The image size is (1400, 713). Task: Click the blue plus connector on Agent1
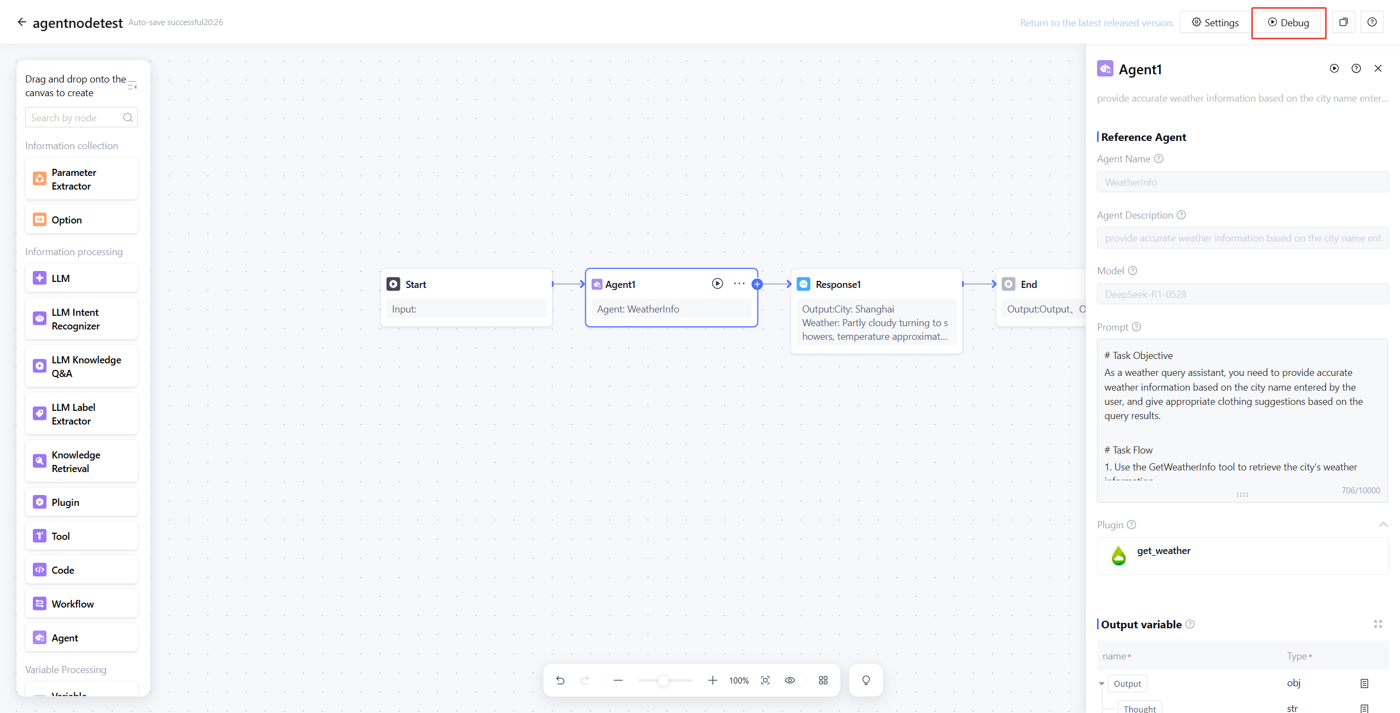coord(757,284)
